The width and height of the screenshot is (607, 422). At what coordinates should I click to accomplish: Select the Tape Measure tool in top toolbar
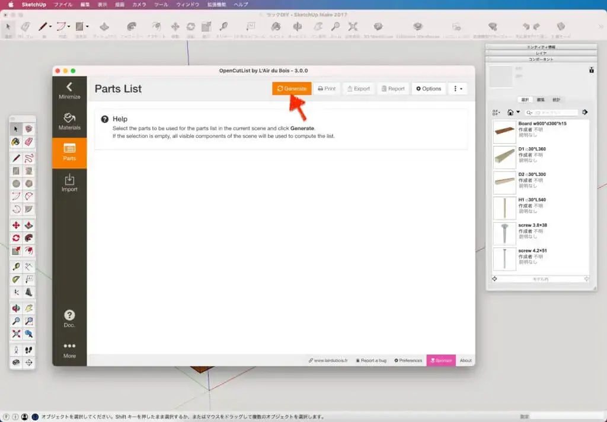(x=223, y=27)
